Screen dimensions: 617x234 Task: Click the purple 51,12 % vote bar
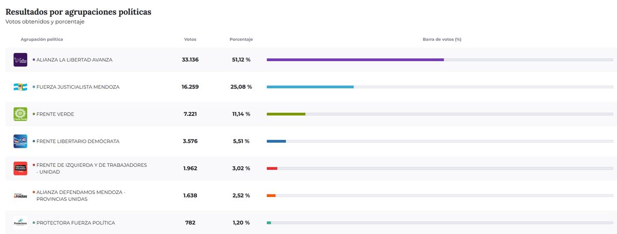[x=355, y=60]
